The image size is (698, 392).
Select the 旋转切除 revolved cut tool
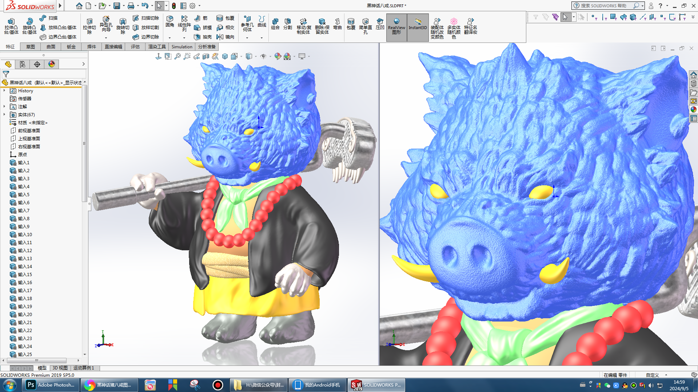click(123, 26)
